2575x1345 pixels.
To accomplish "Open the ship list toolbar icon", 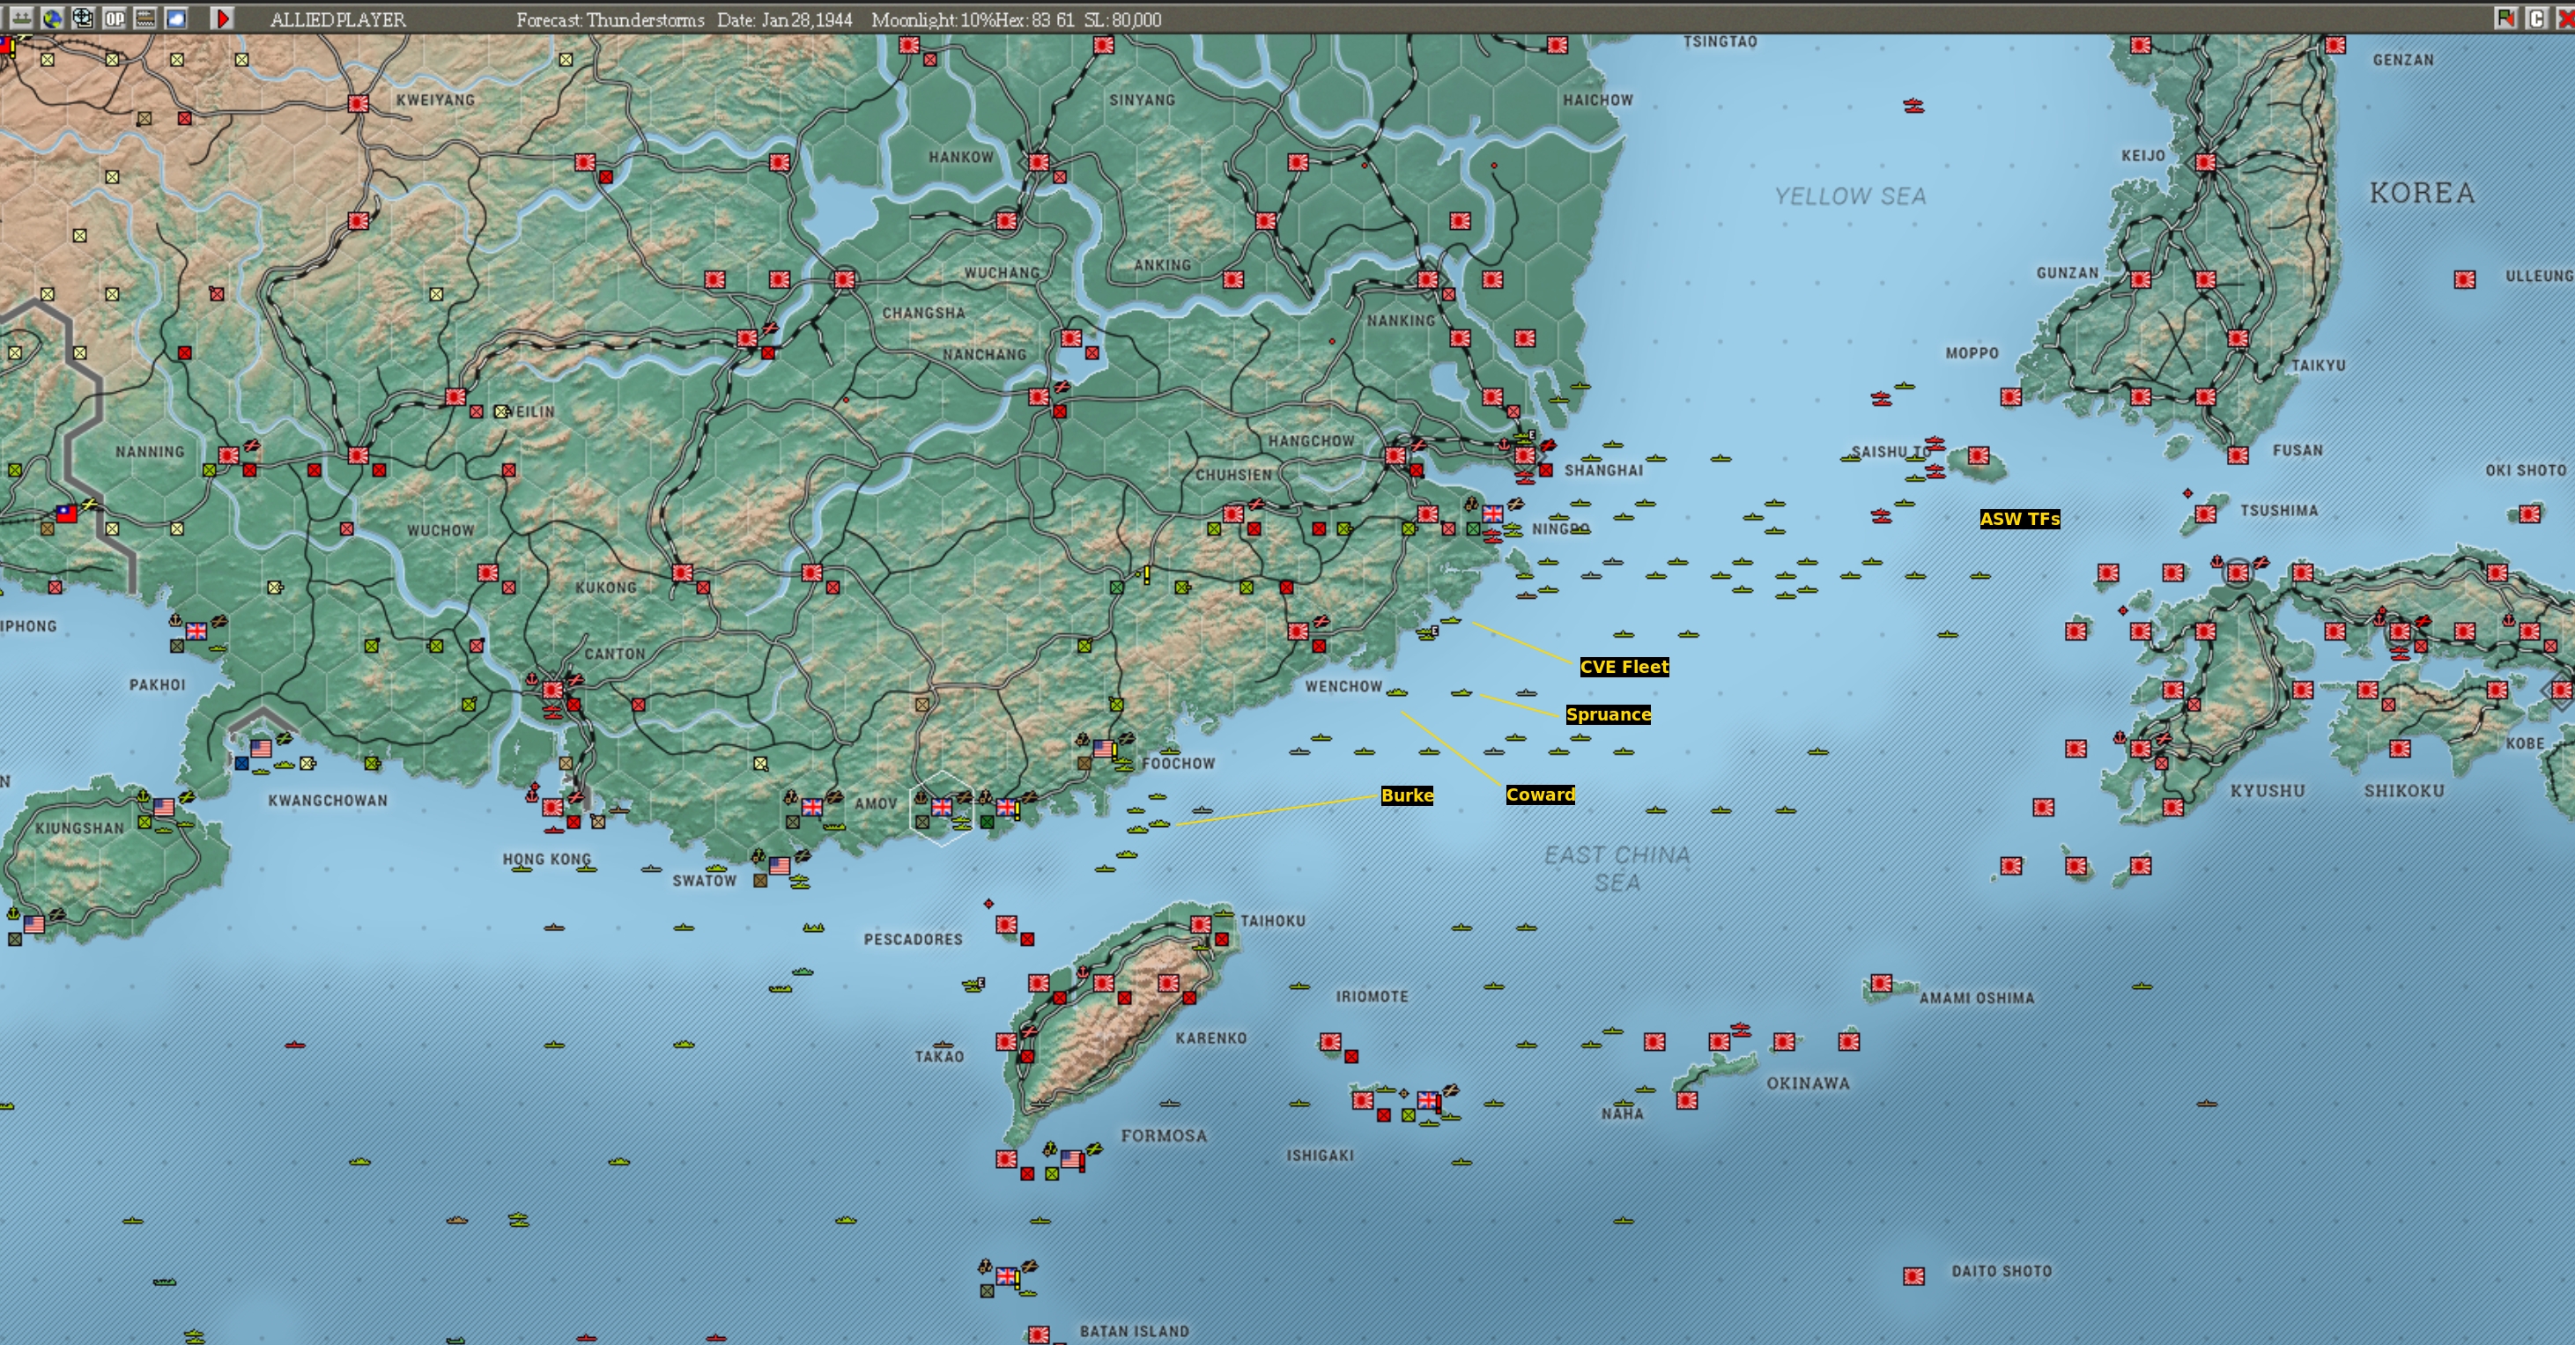I will tap(21, 18).
